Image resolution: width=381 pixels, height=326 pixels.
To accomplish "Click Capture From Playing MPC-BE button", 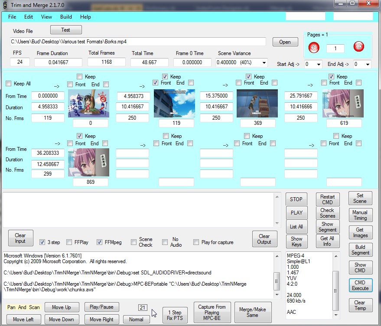I will click(212, 313).
